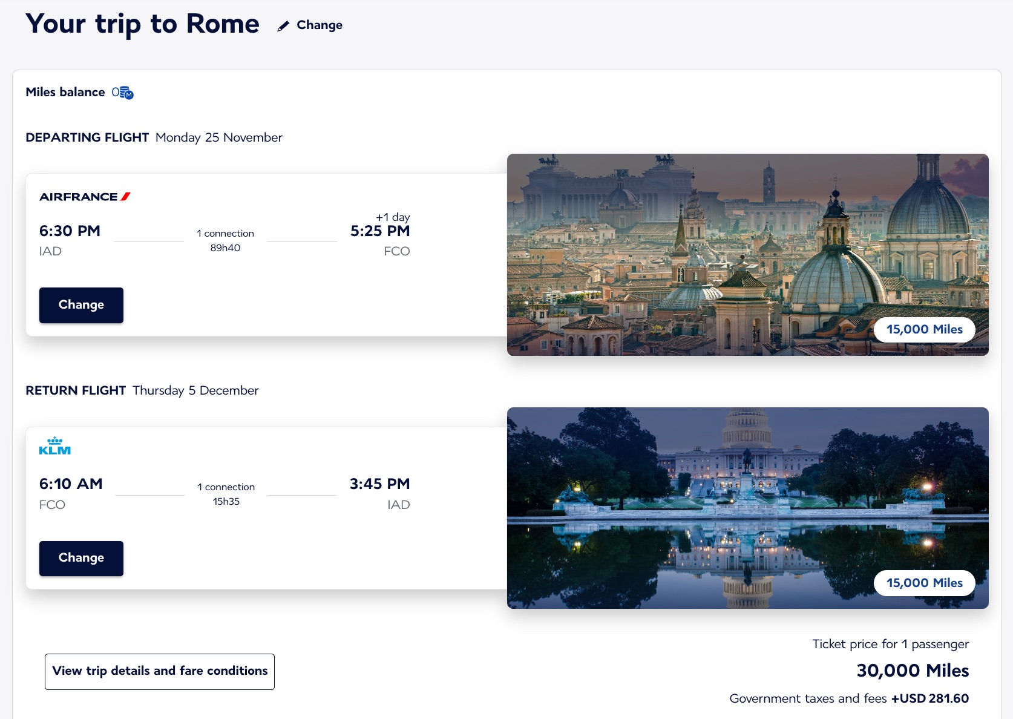The height and width of the screenshot is (719, 1013).
Task: Click the 15,000 Miles badge on Rome image
Action: [x=924, y=330]
